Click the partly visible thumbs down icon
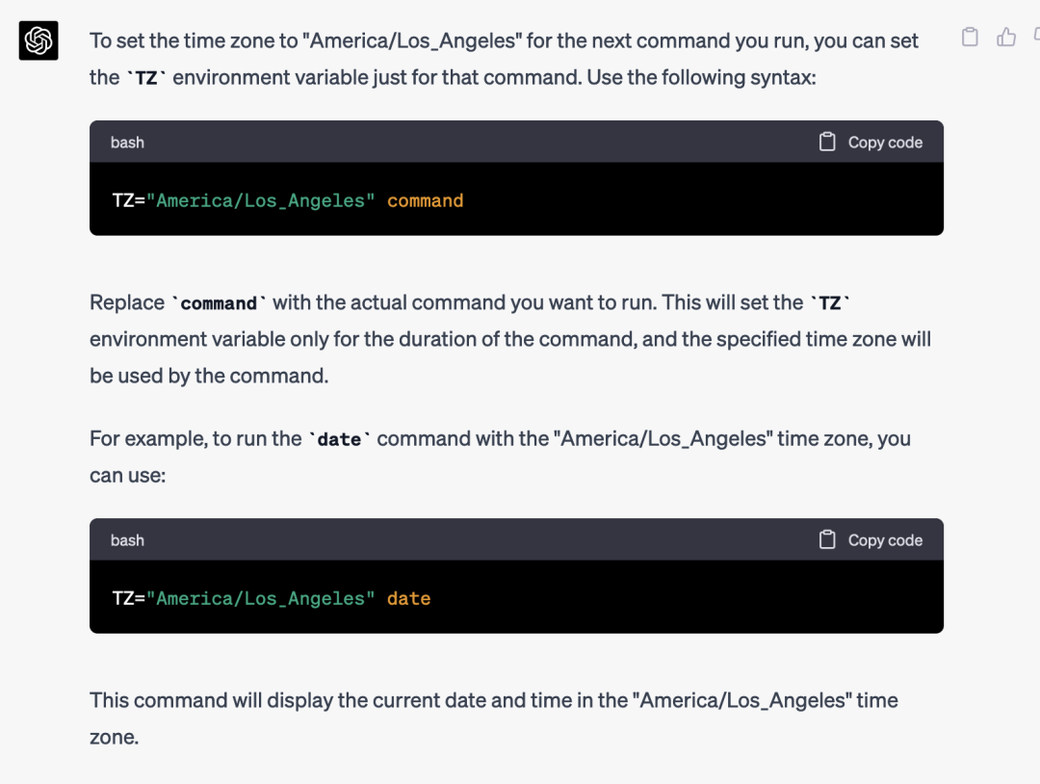Image resolution: width=1040 pixels, height=784 pixels. pos(1036,35)
